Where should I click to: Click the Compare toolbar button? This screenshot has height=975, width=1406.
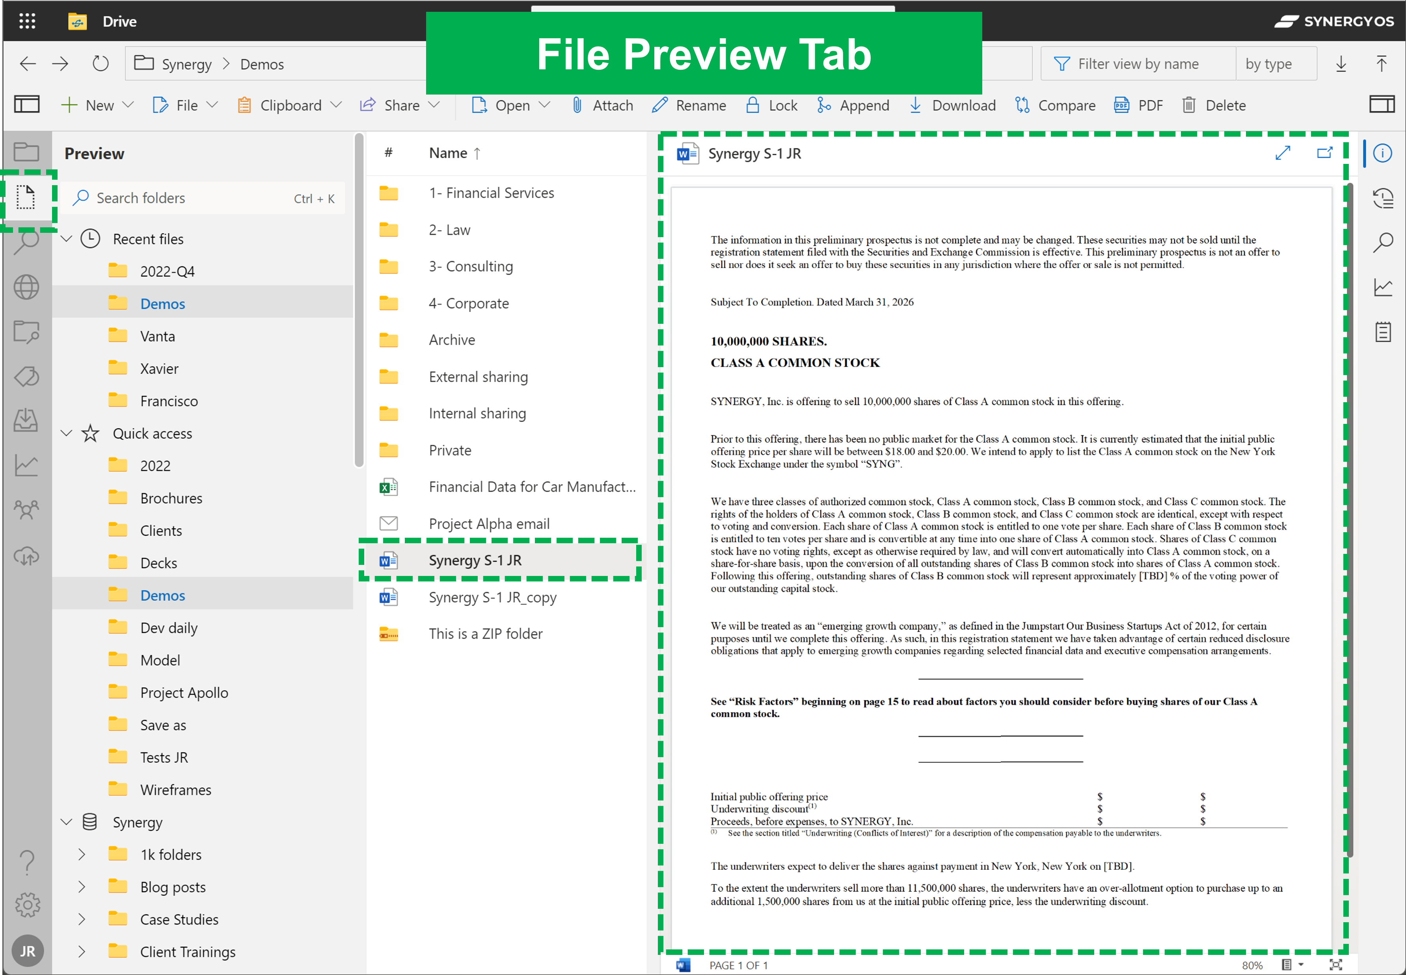[1055, 105]
